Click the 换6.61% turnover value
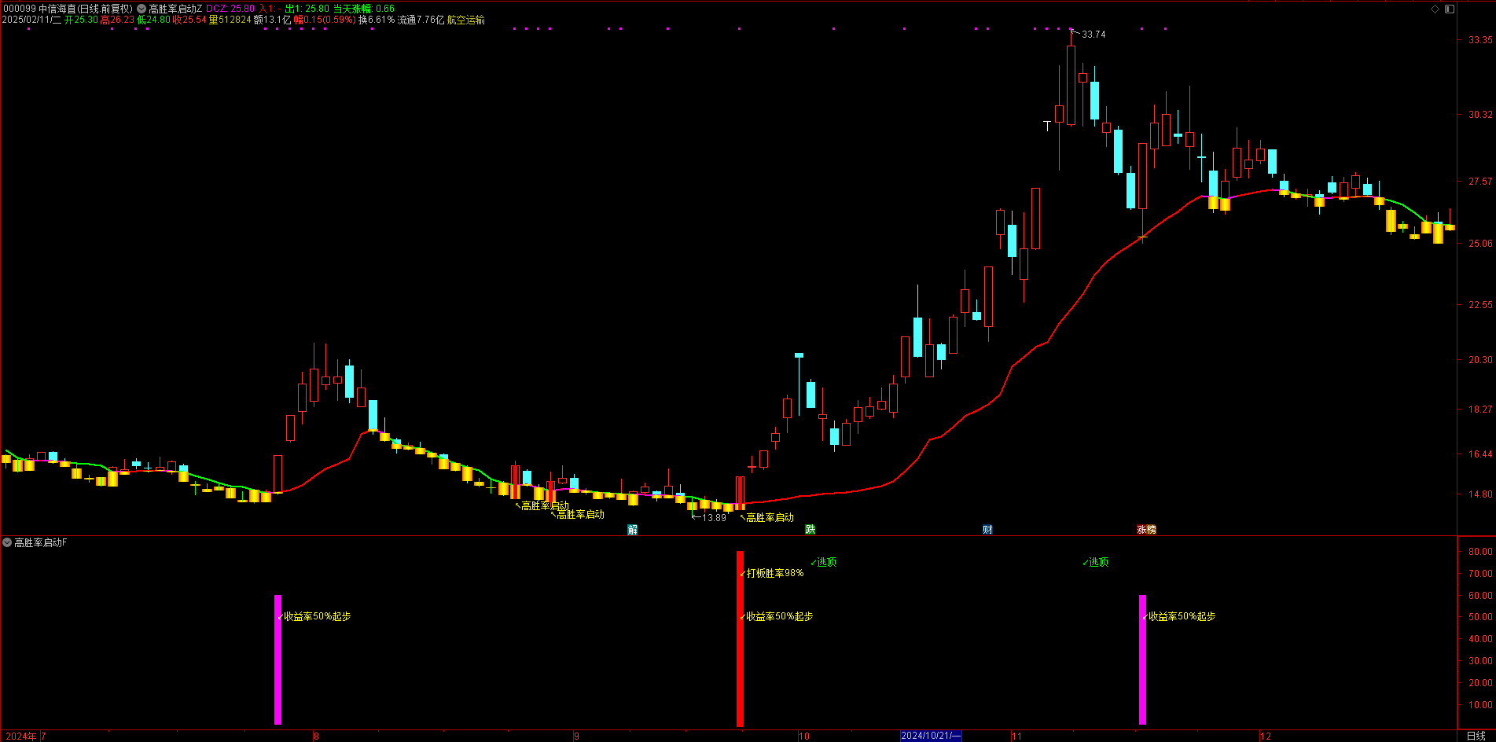The image size is (1496, 742). [377, 20]
